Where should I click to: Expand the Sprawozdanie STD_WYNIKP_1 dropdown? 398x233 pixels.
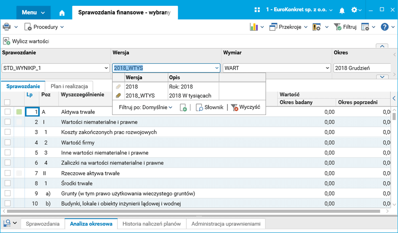pyautogui.click(x=106, y=68)
